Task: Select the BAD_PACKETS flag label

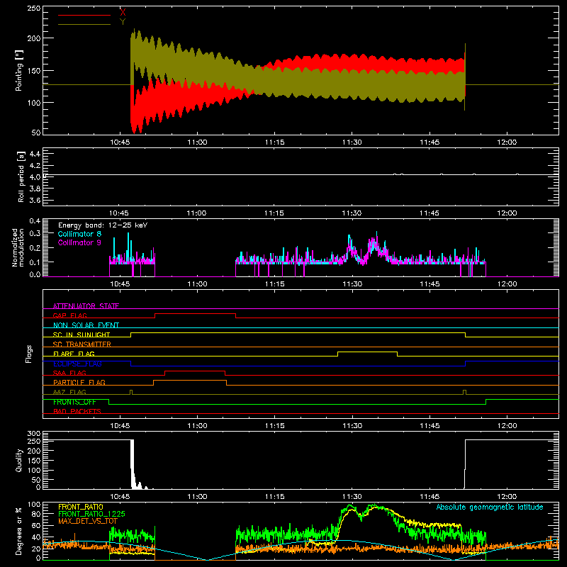Action: 77,411
